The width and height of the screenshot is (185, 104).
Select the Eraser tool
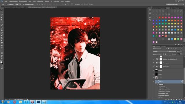coord(2,35)
